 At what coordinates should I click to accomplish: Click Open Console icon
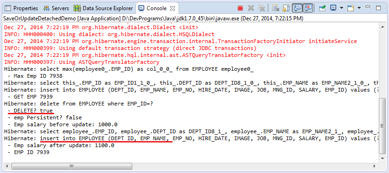(x=351, y=8)
